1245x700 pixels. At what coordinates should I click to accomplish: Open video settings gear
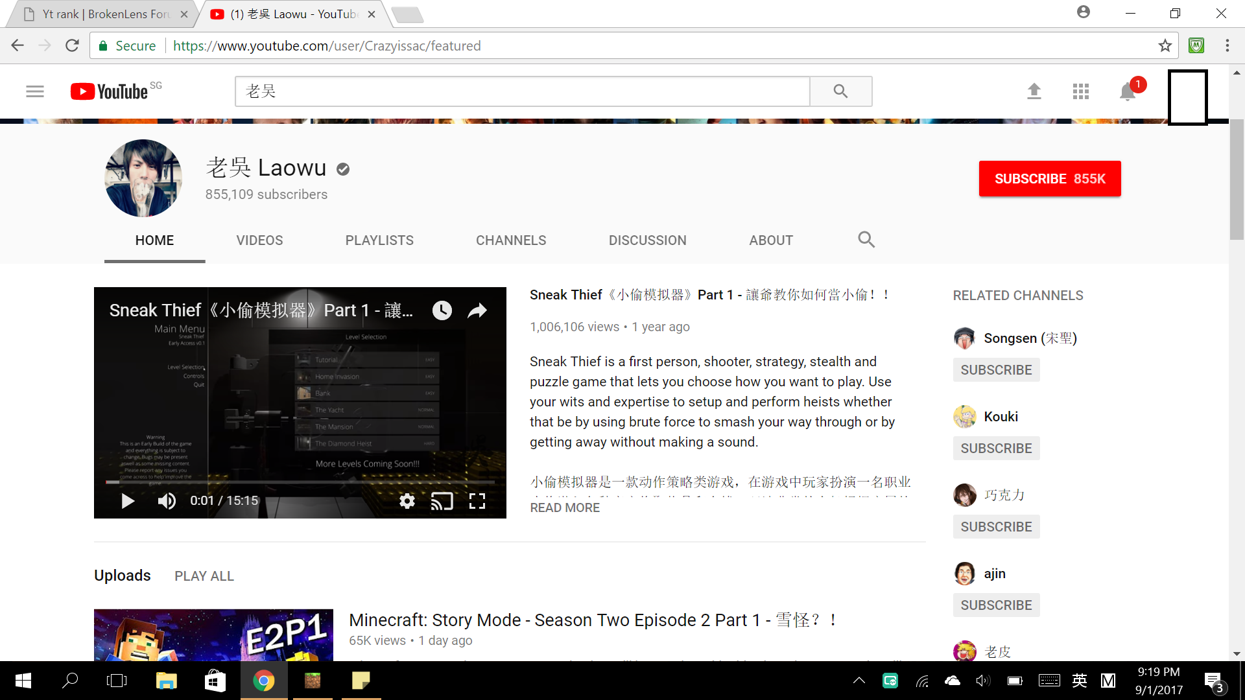(x=407, y=500)
